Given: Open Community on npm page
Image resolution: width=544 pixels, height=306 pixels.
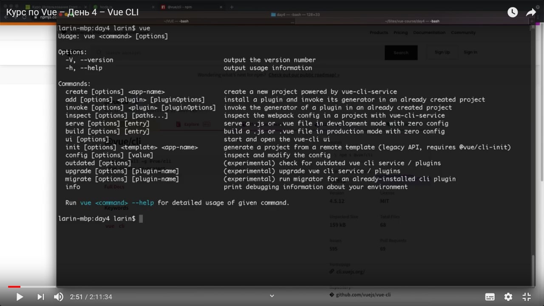Looking at the screenshot, I should pos(463,33).
